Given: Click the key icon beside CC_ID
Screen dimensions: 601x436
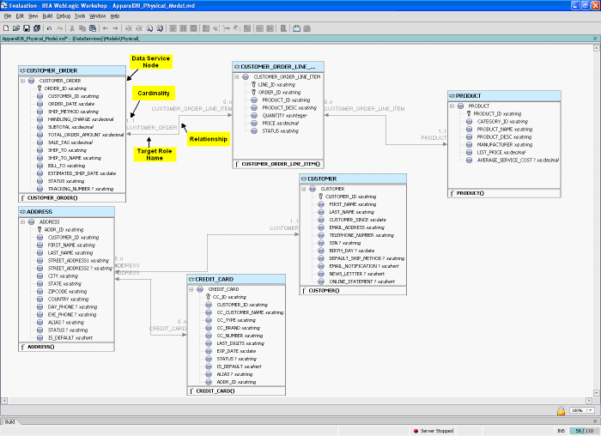Looking at the screenshot, I should coord(208,297).
